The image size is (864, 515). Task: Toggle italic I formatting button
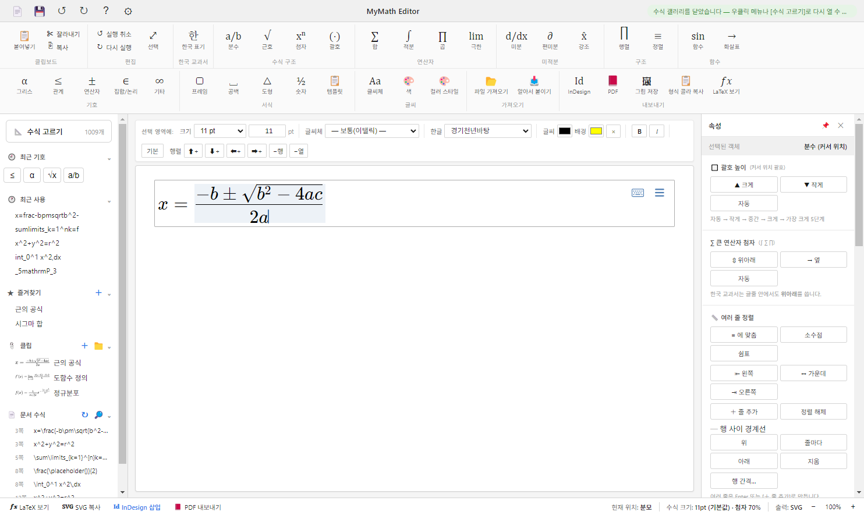tap(657, 132)
